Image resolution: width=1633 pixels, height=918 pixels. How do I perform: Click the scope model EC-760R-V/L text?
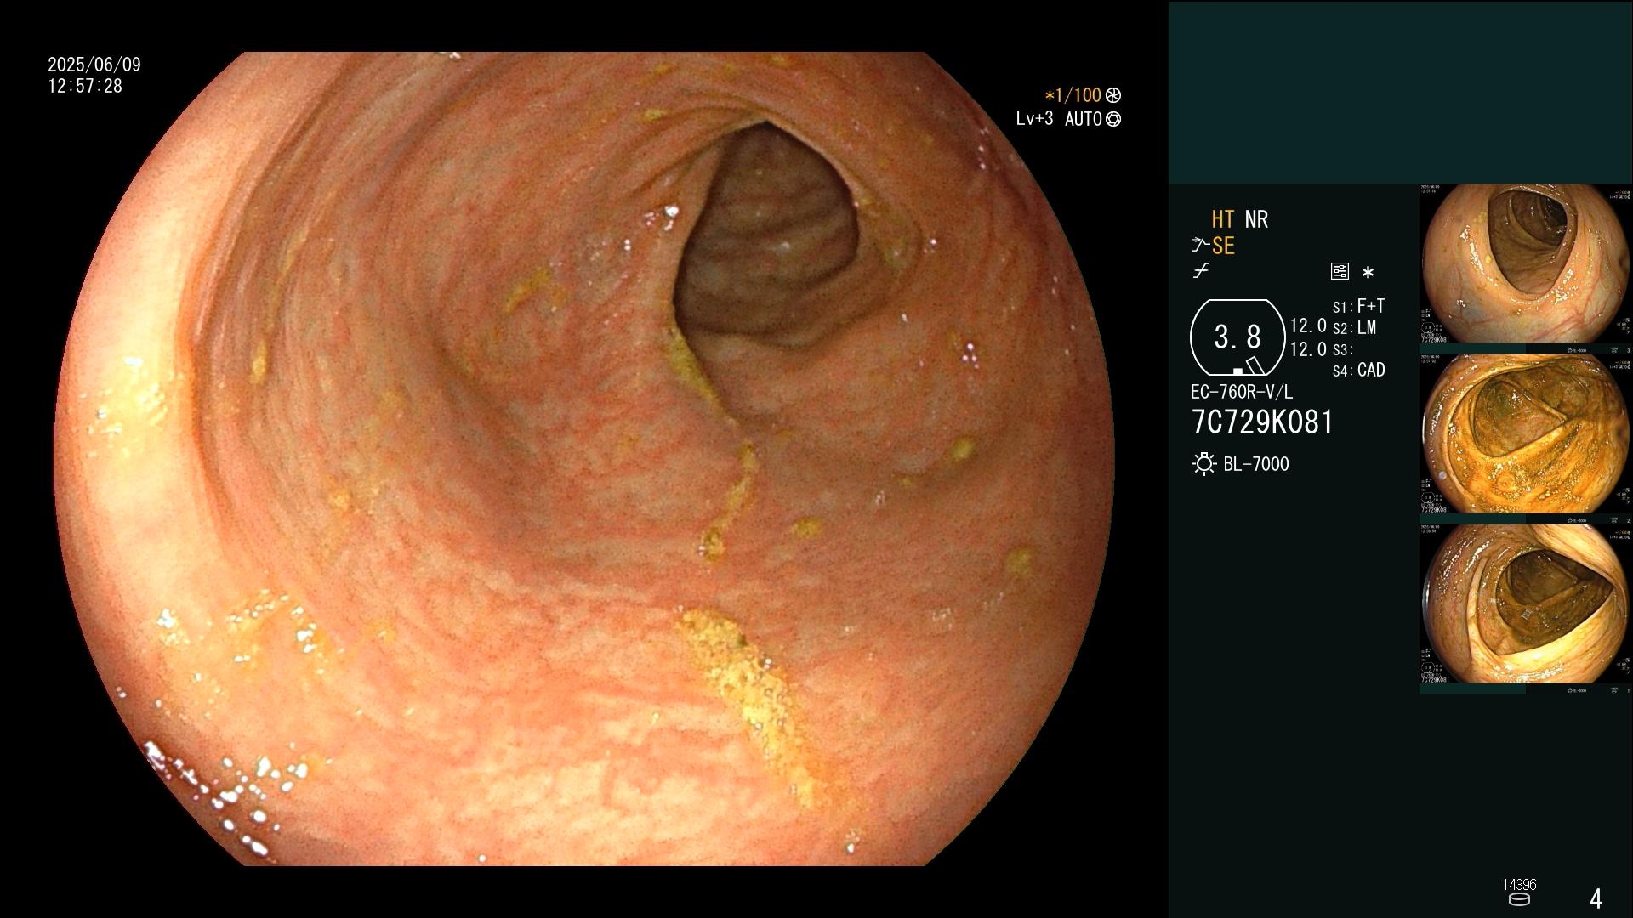[1242, 392]
